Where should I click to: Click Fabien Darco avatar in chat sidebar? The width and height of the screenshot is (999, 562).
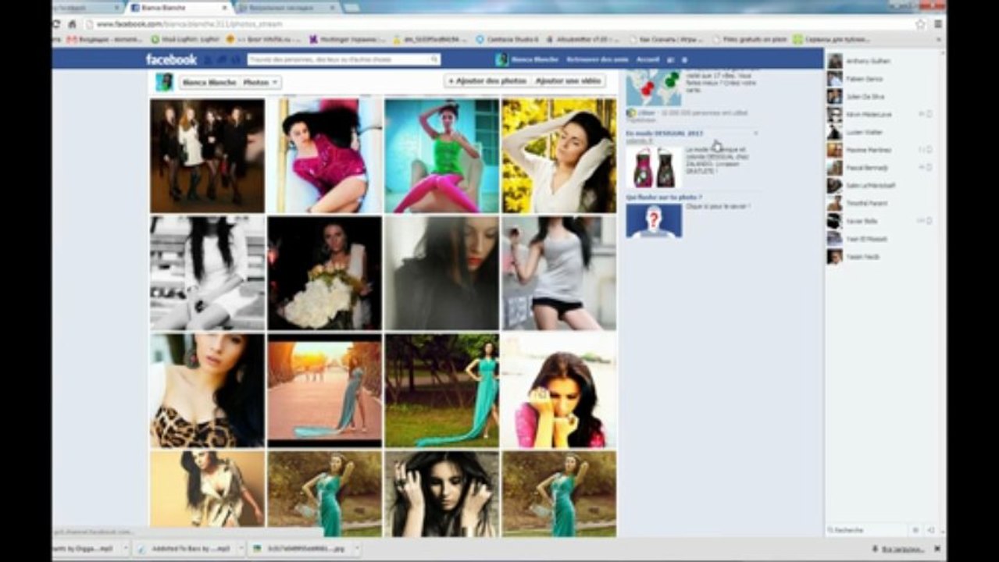click(835, 79)
